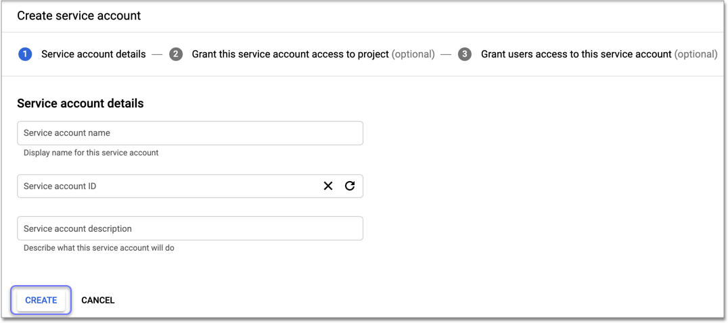The image size is (728, 323).
Task: Click '(optional)' text beside step 3 label
Action: point(696,54)
